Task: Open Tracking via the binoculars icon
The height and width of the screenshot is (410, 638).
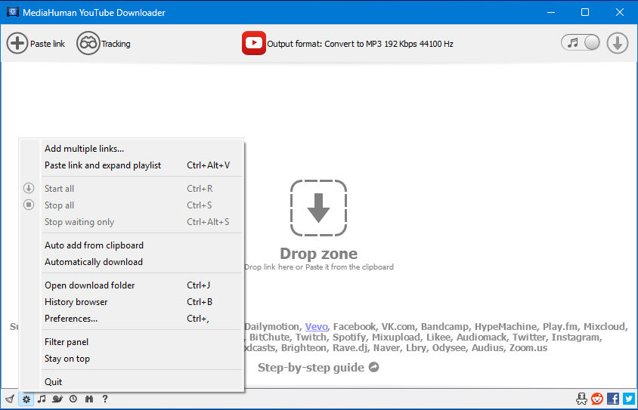Action: point(88,44)
